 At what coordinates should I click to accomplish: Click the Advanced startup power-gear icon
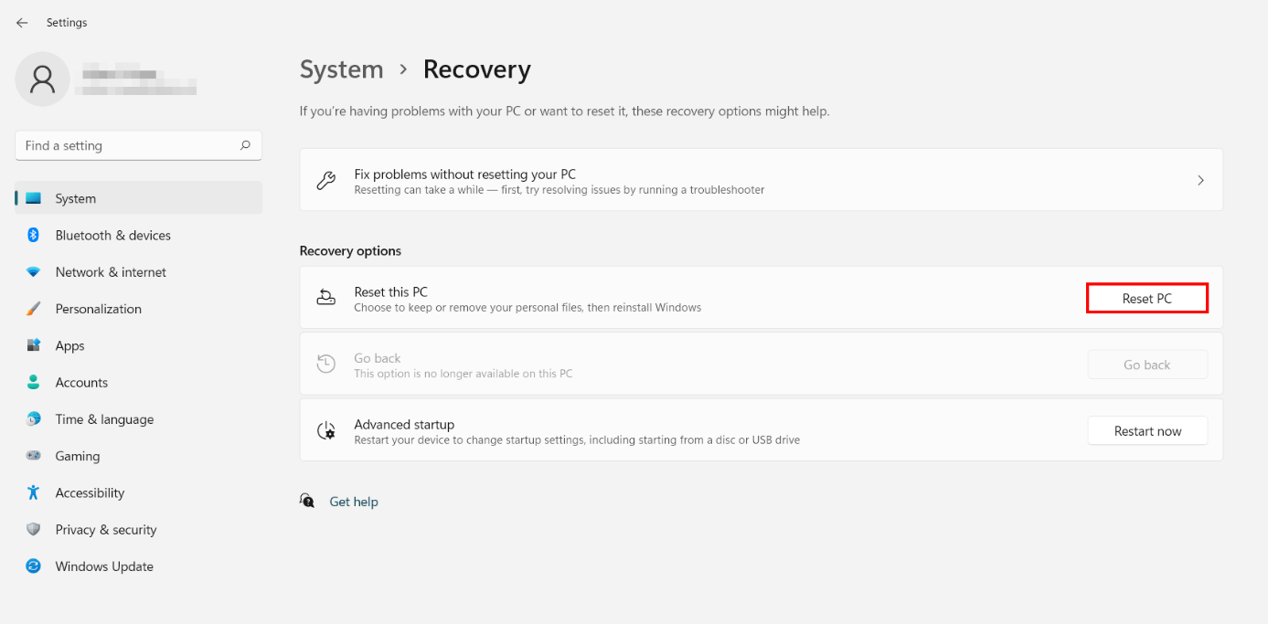326,430
